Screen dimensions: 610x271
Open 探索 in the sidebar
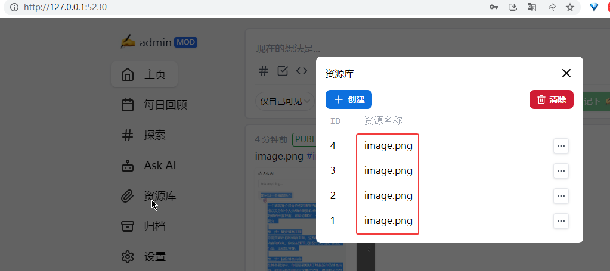coord(144,135)
